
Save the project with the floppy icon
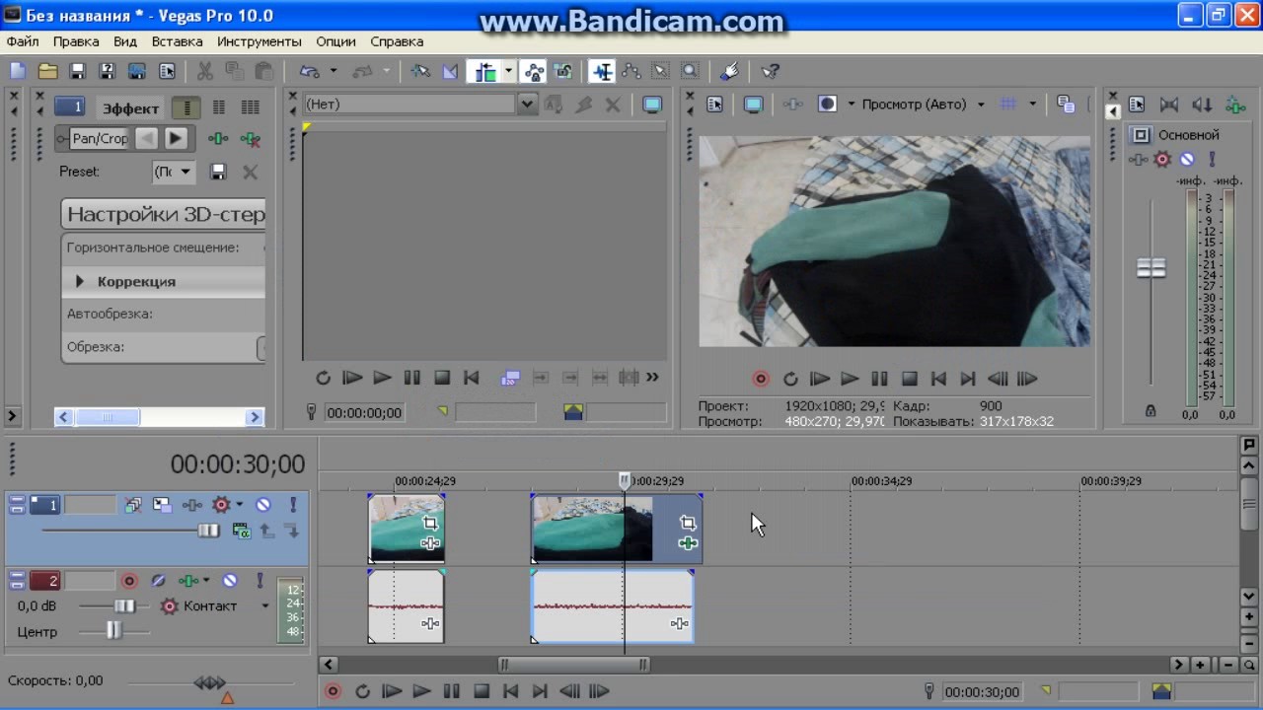pyautogui.click(x=77, y=71)
